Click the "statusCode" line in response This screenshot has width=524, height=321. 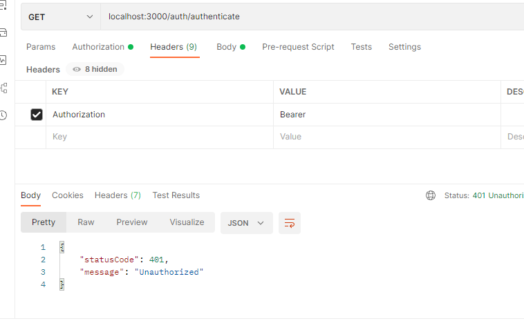pos(124,260)
